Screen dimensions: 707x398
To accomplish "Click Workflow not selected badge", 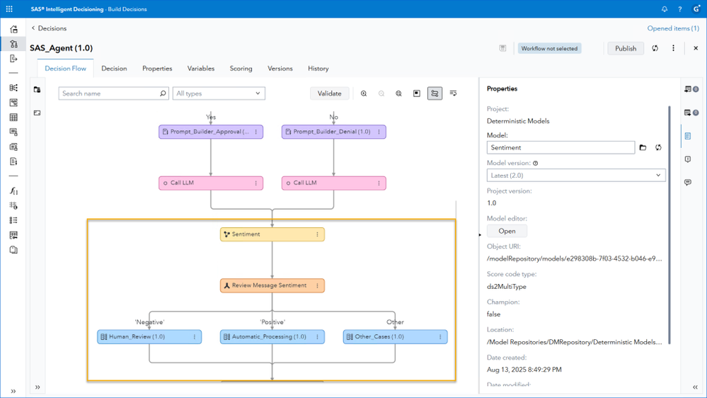I will [549, 48].
